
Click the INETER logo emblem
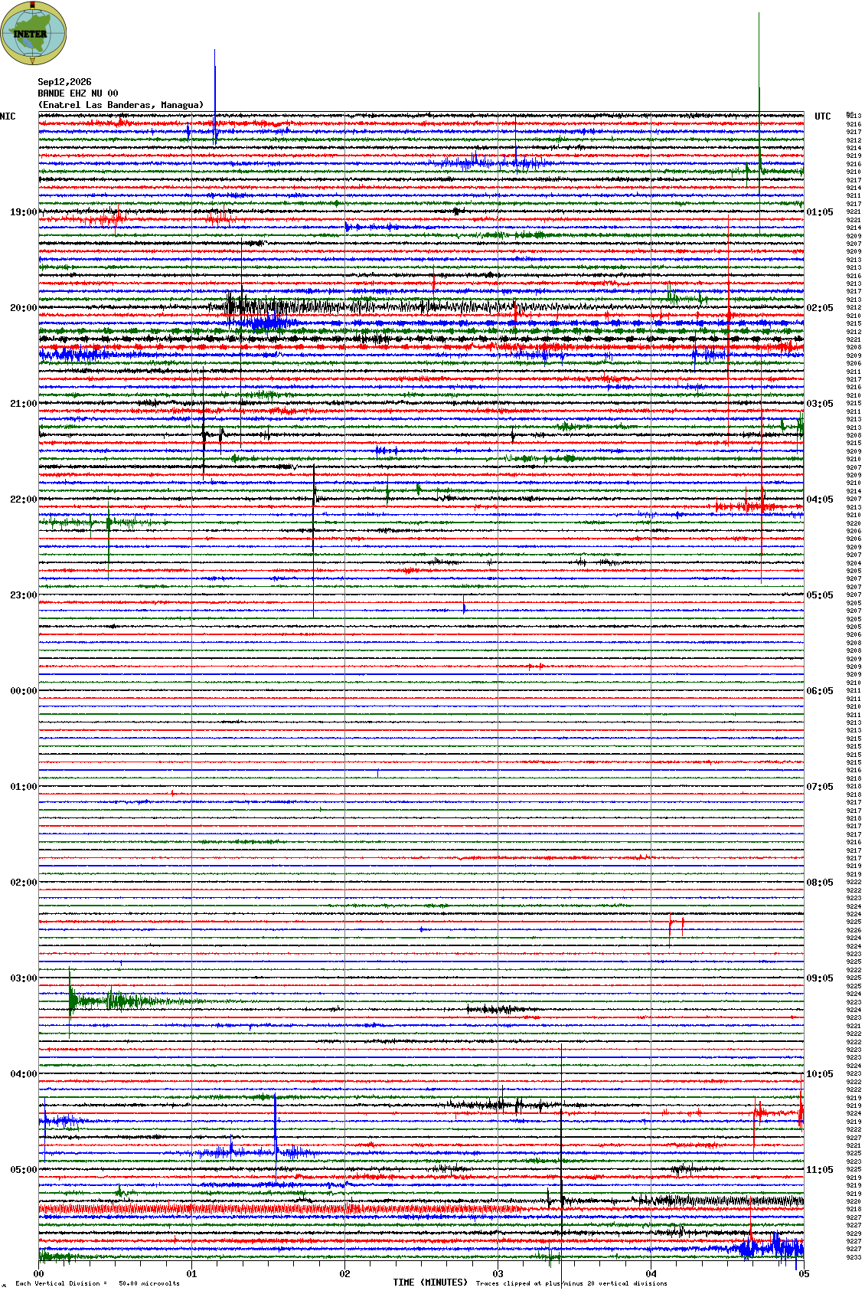tap(33, 33)
